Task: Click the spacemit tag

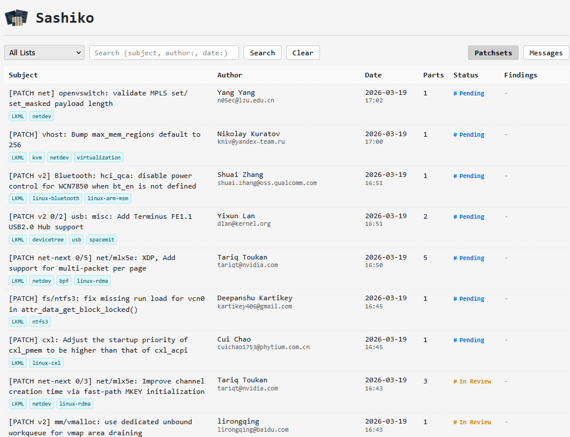Action: click(101, 239)
